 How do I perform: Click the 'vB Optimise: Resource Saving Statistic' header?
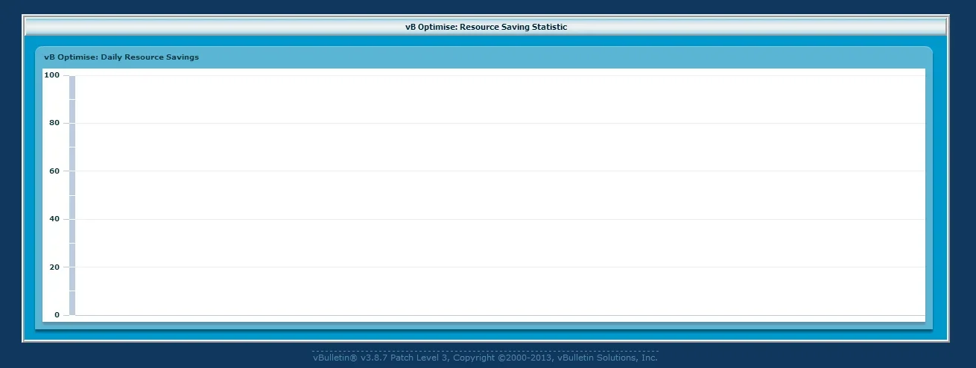486,27
